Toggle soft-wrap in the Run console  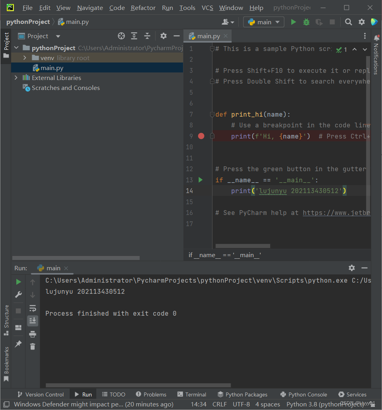(32, 308)
